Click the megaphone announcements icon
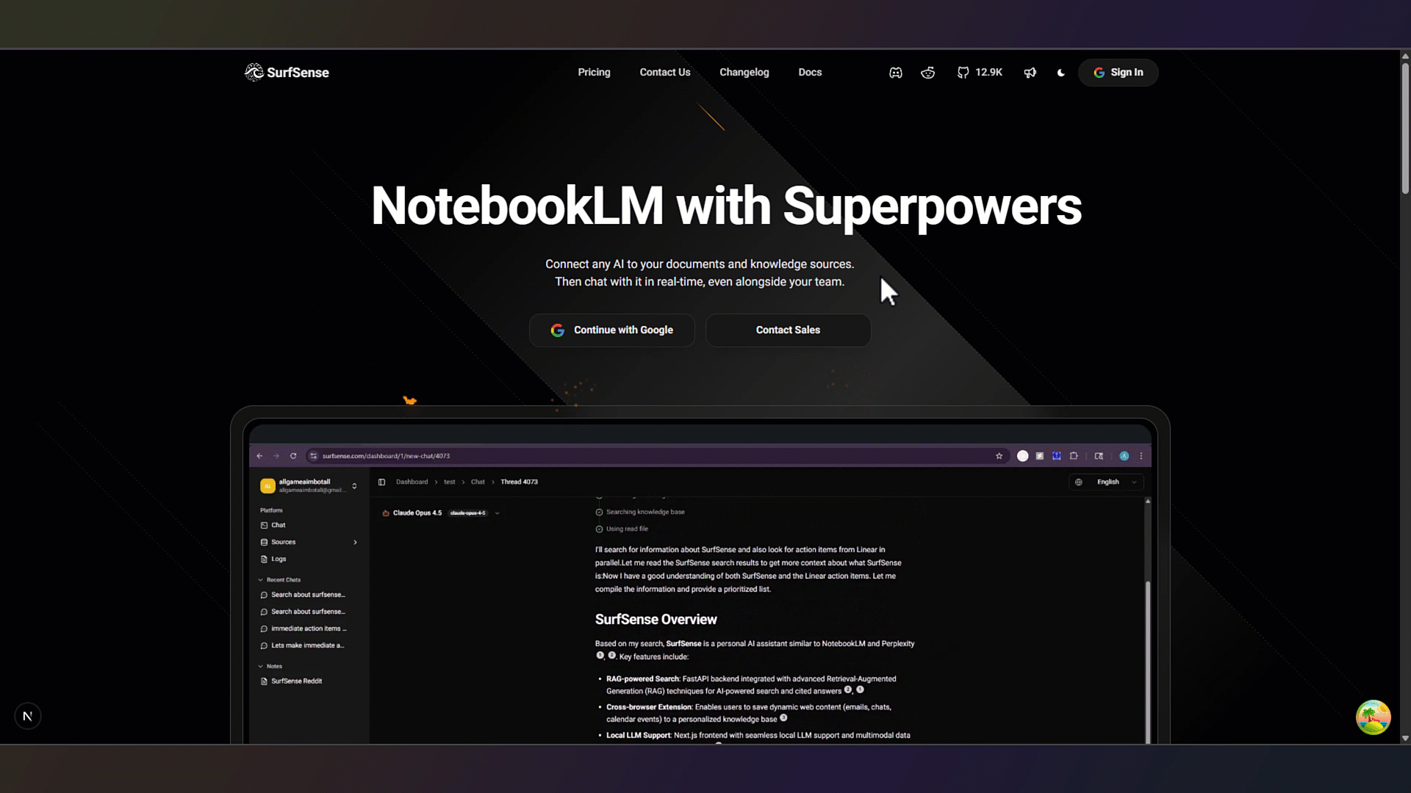 1030,73
